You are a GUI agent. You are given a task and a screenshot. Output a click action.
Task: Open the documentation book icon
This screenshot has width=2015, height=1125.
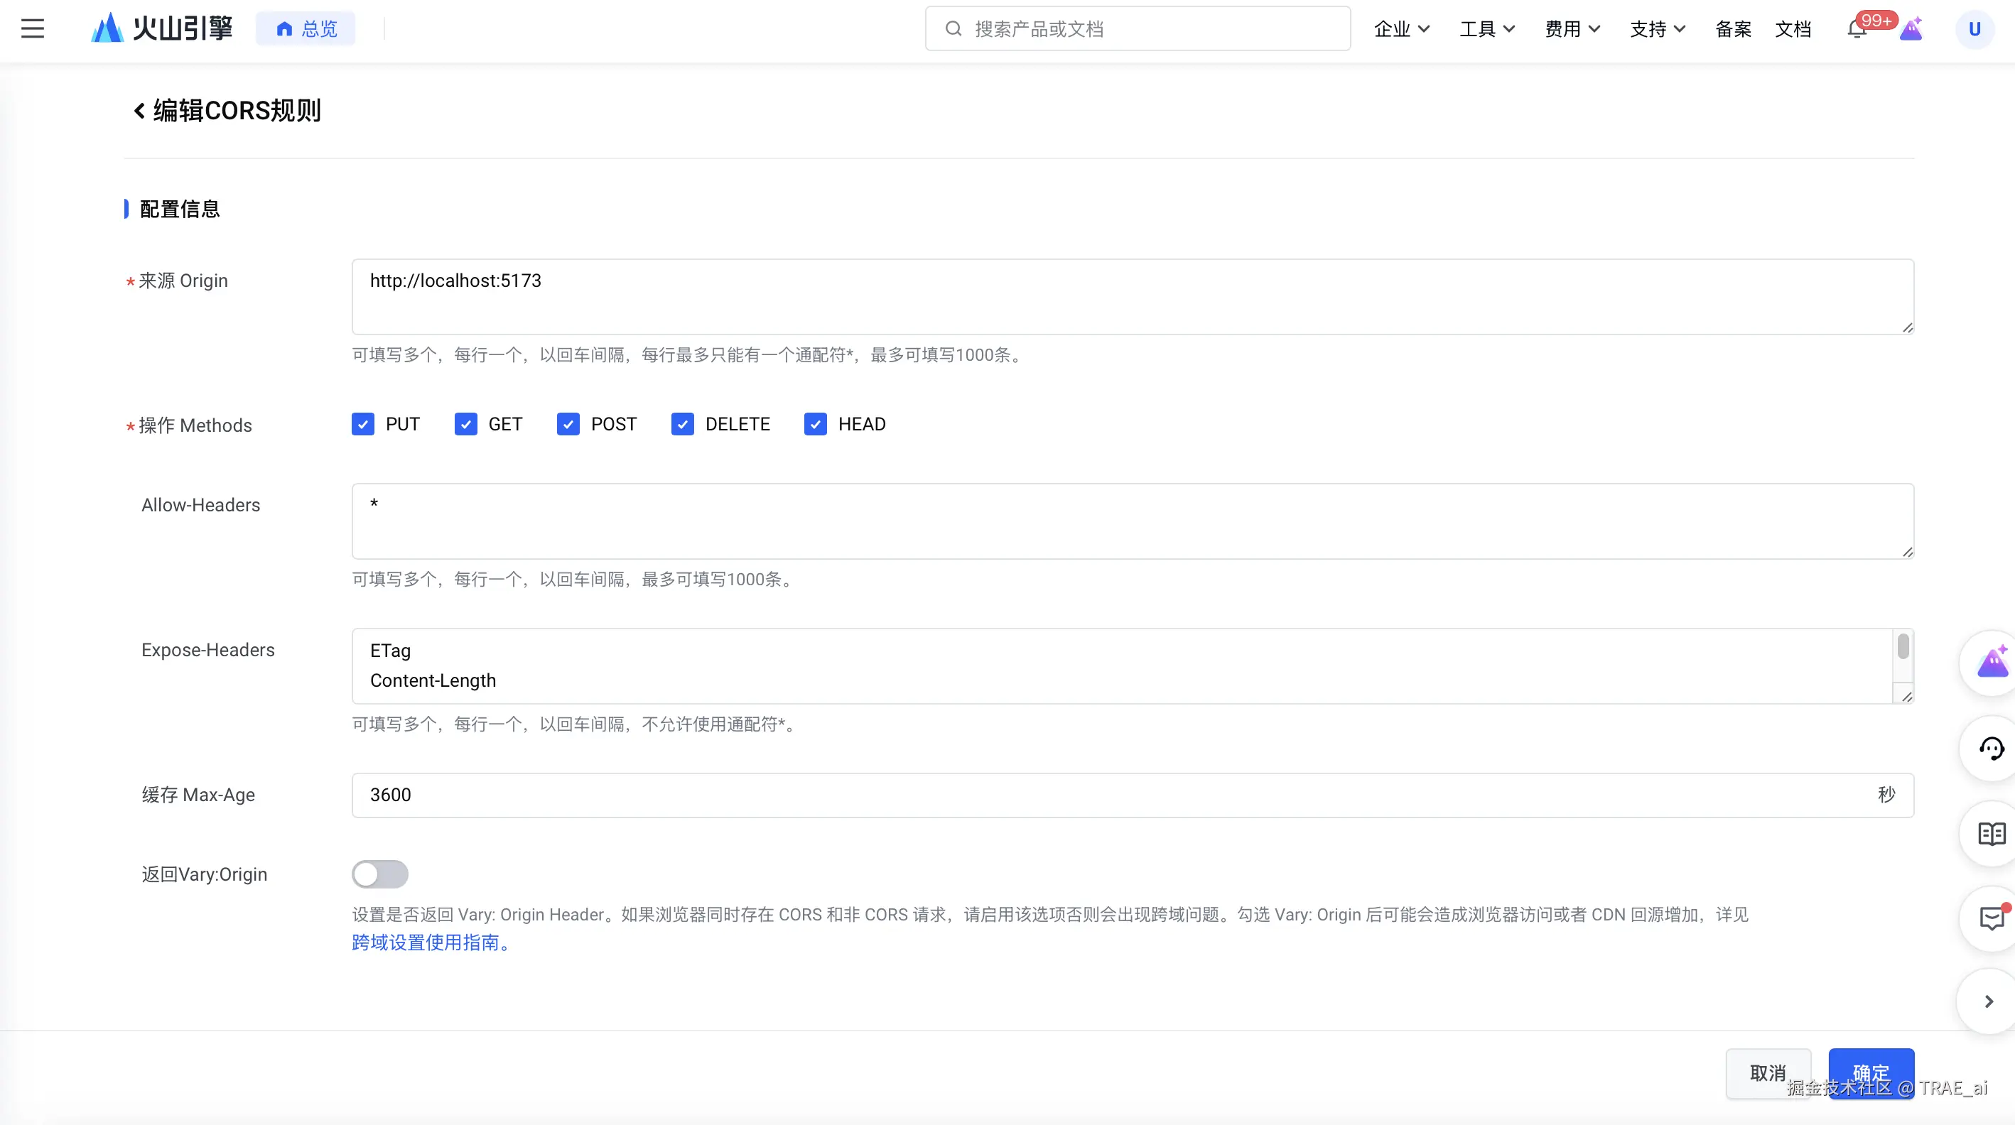coord(1991,835)
